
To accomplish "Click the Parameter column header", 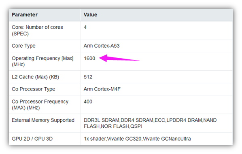I will pos(25,15).
